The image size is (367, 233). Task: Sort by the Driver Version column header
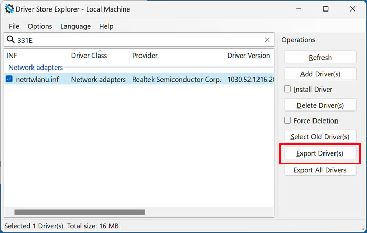249,56
